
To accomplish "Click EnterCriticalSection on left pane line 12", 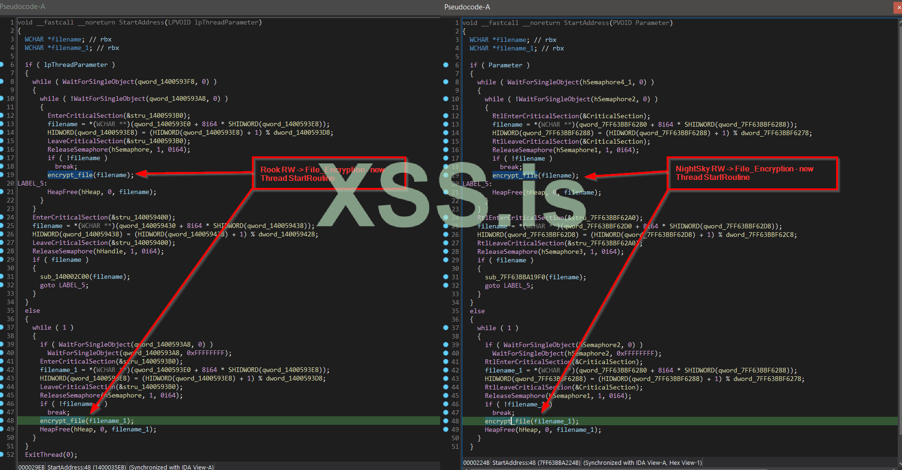I will 85,115.
